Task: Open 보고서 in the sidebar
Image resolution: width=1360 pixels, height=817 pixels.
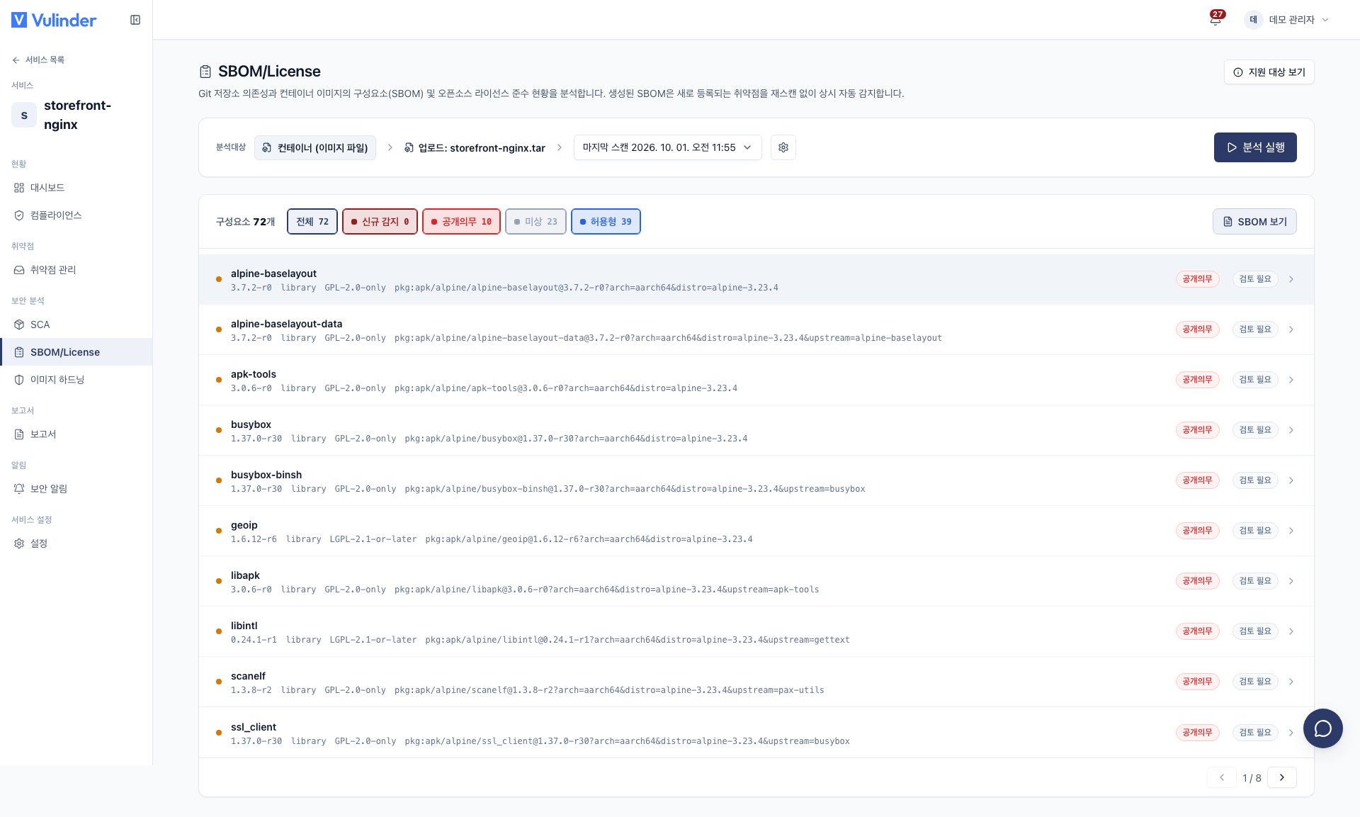Action: tap(76, 434)
